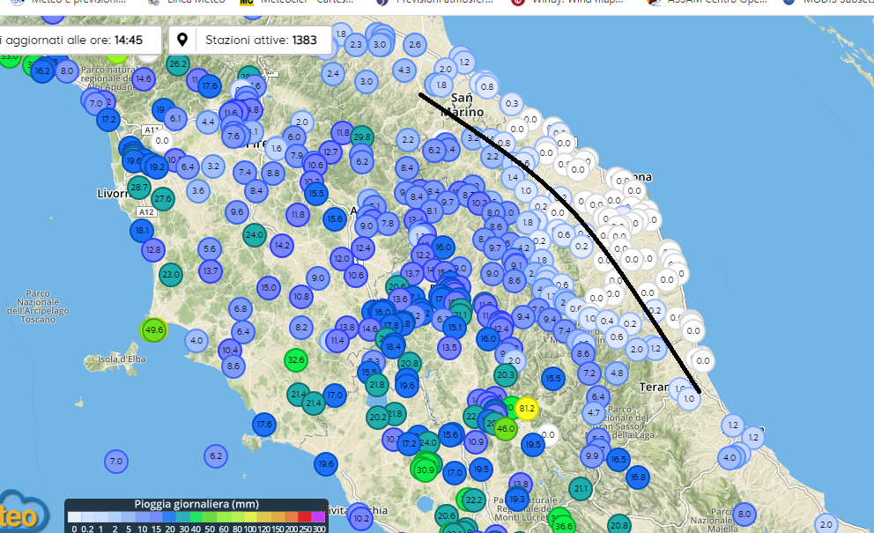Select the 16.8 mm blue station marker
Viewport: 874px width, 533px height.
[x=637, y=477]
